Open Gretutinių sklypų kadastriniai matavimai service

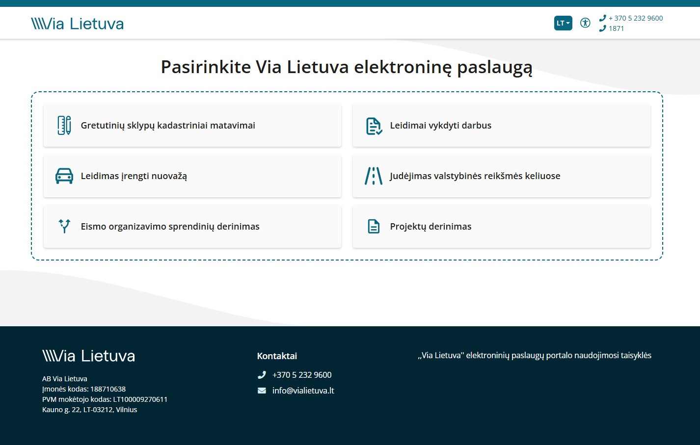pyautogui.click(x=192, y=126)
